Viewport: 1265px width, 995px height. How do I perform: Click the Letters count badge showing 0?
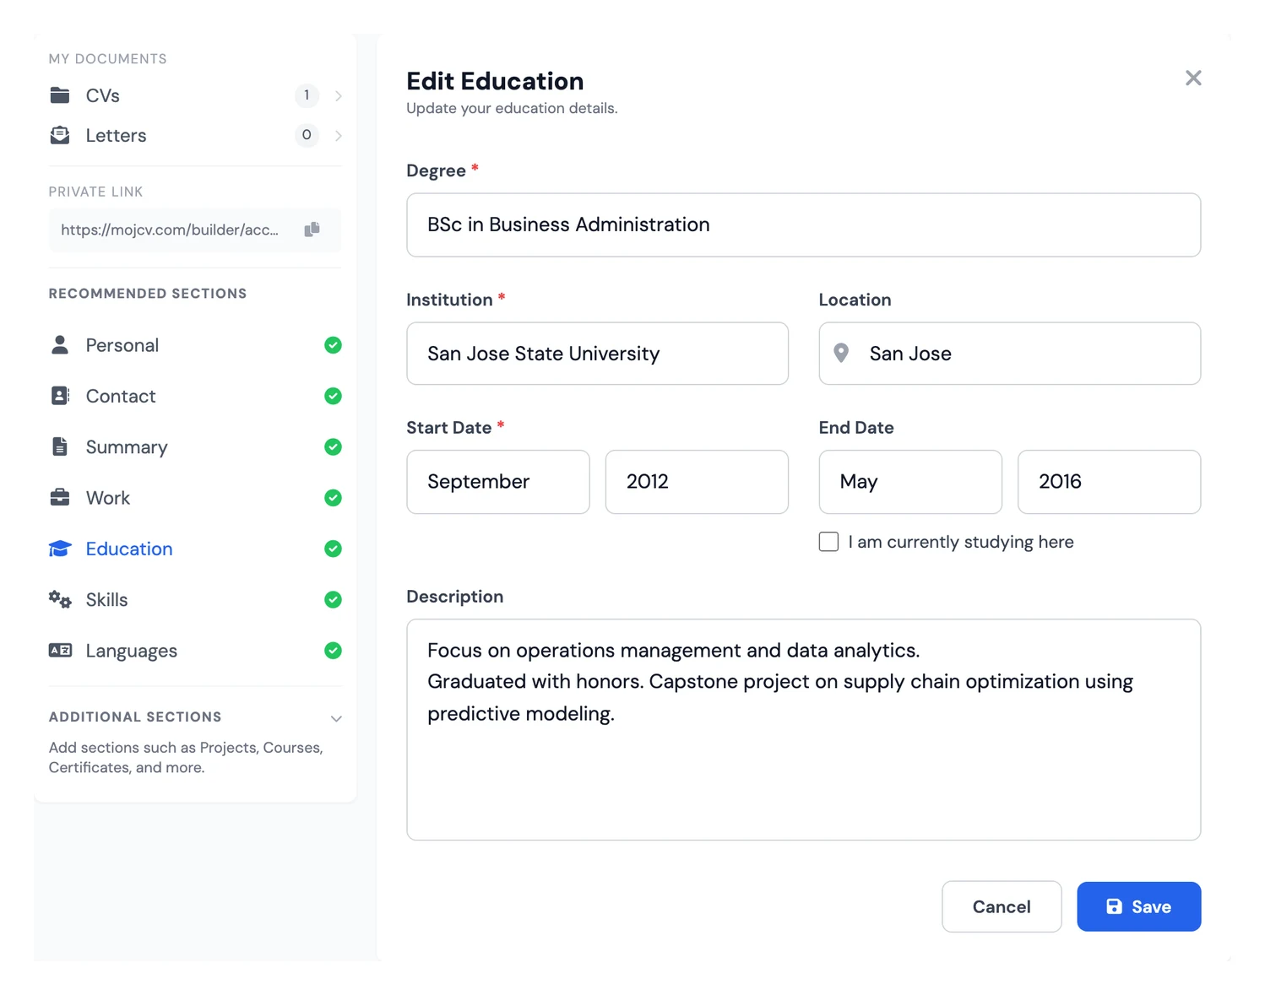307,135
